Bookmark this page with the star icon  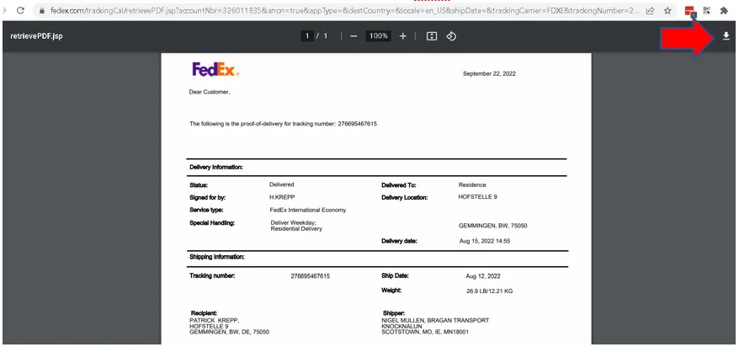point(667,10)
